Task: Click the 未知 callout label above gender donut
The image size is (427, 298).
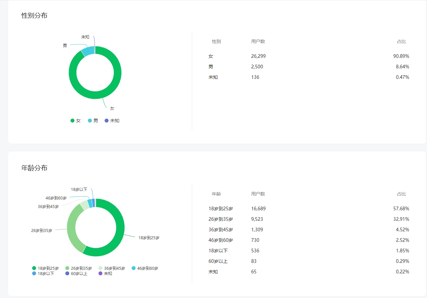Action: (85, 37)
